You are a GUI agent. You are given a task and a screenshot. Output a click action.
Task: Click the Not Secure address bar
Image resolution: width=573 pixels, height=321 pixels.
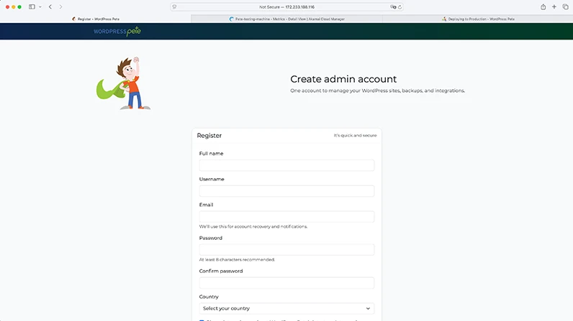coord(286,6)
